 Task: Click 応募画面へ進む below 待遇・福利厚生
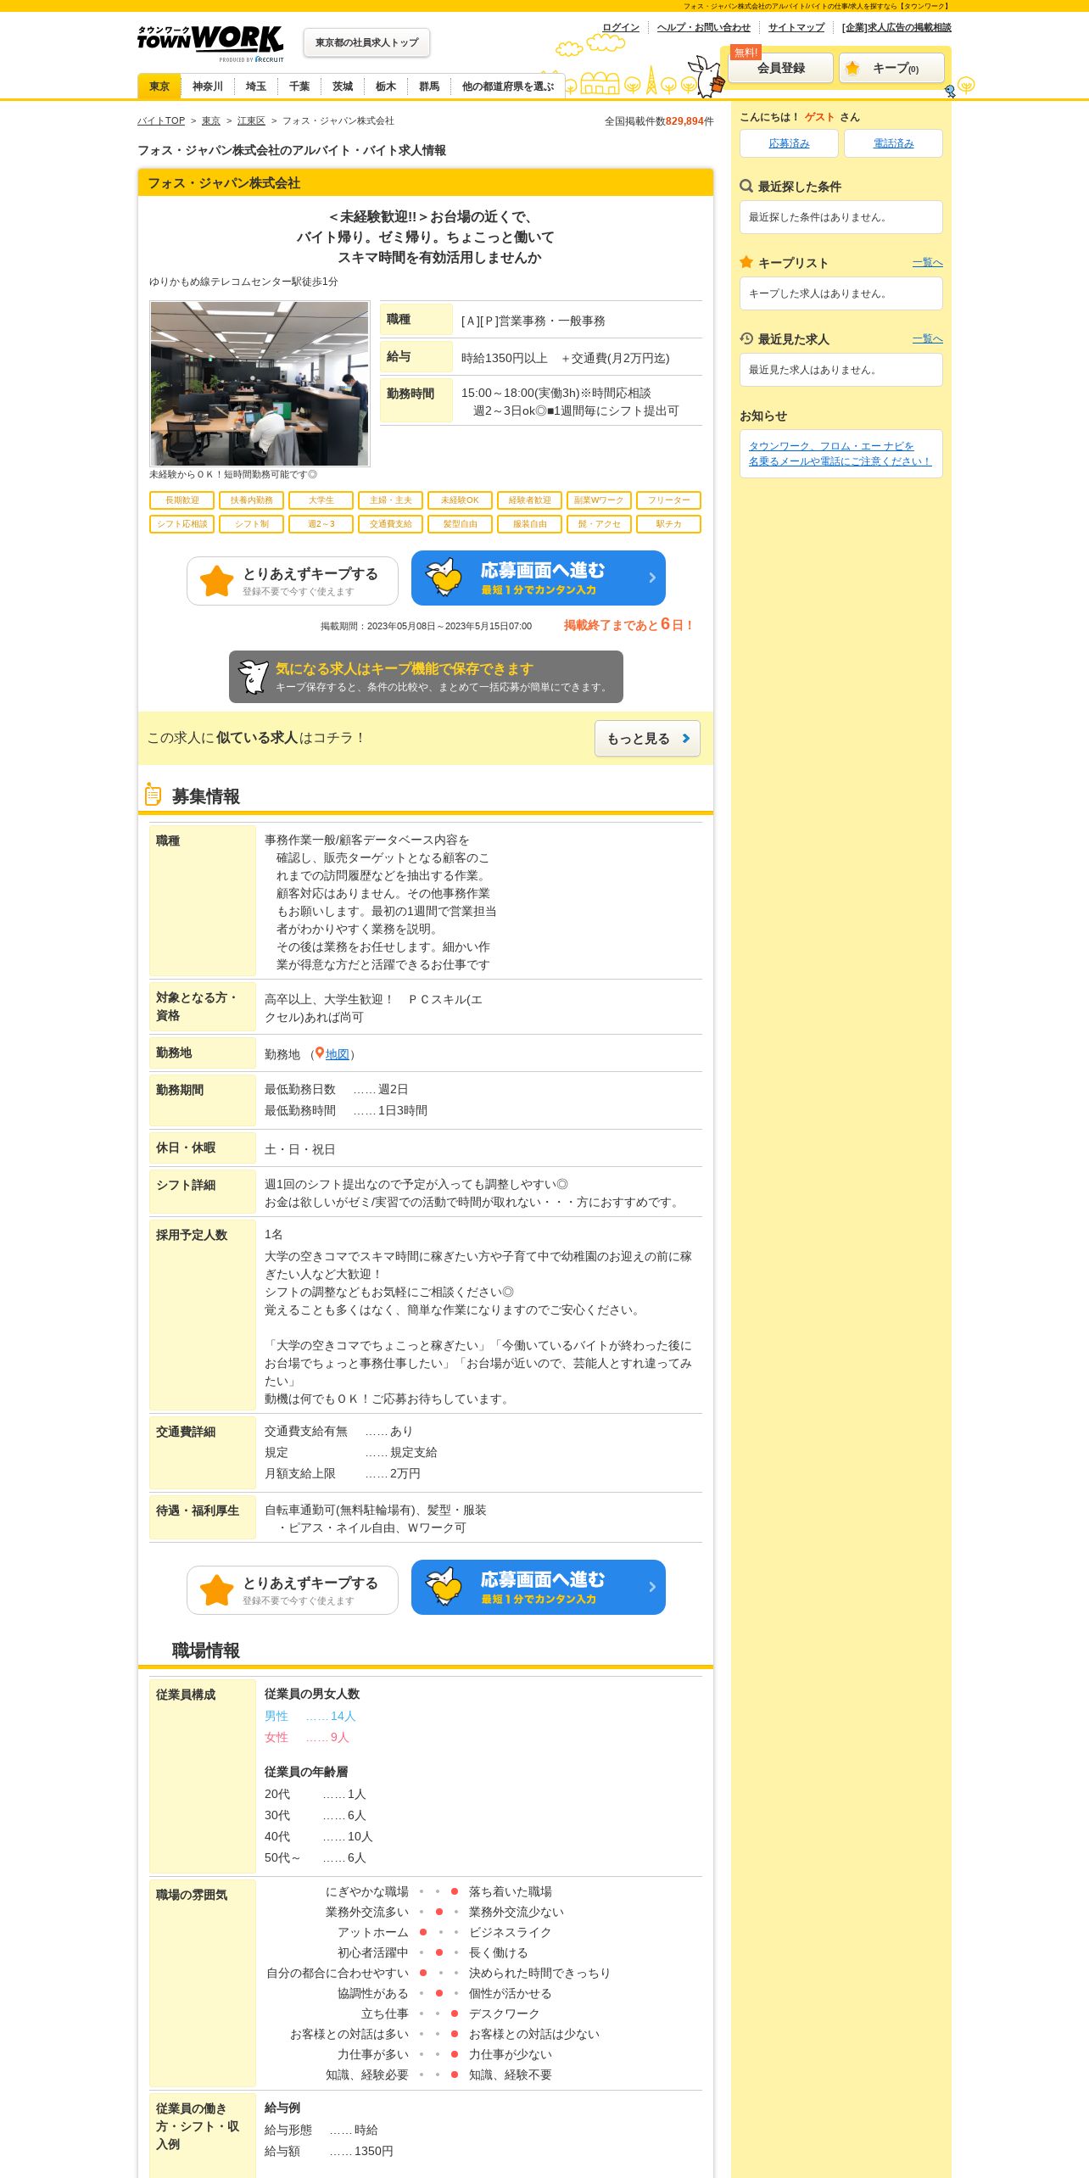tap(539, 1587)
